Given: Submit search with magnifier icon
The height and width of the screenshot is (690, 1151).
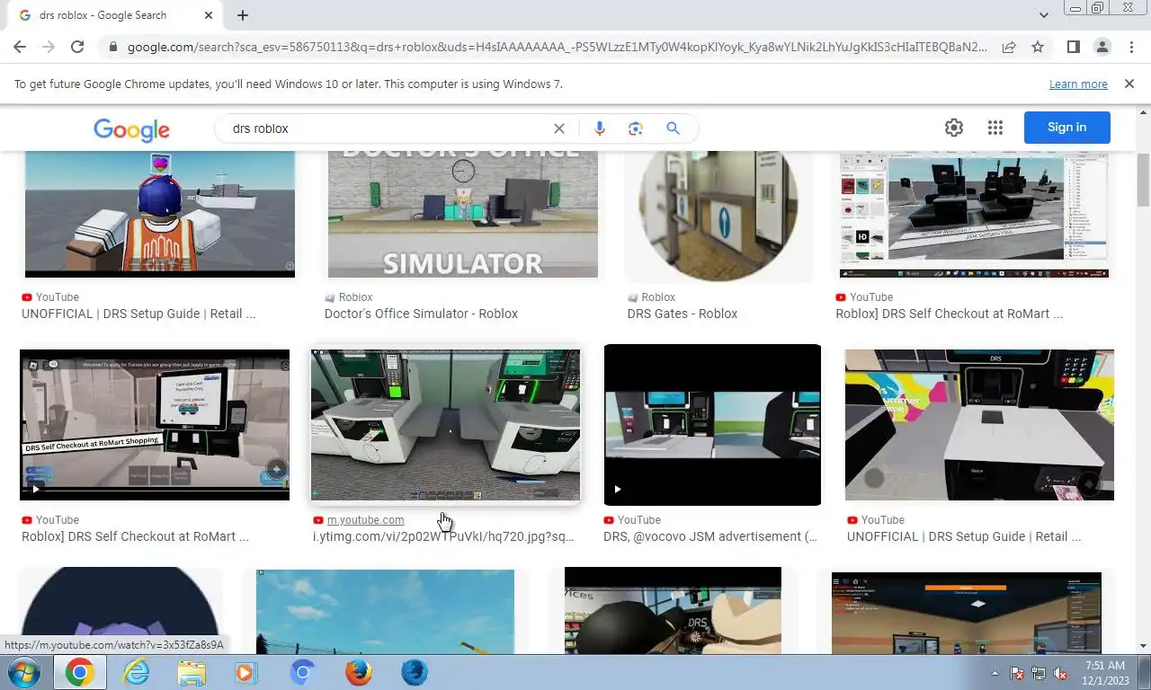Looking at the screenshot, I should point(673,128).
